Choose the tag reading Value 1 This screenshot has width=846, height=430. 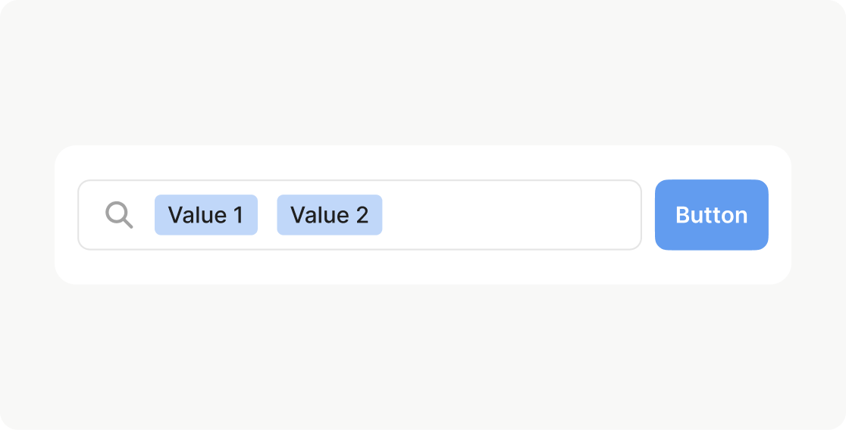tap(206, 215)
